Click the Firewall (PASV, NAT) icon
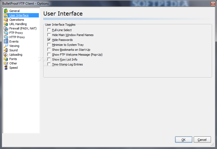 [6, 28]
